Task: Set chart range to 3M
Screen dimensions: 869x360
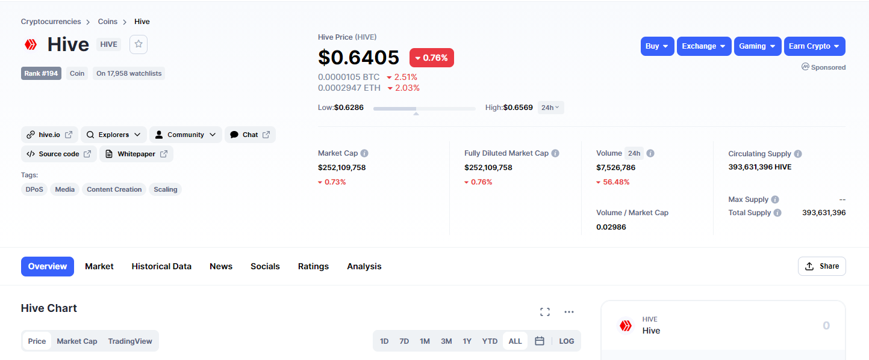Action: pyautogui.click(x=446, y=341)
